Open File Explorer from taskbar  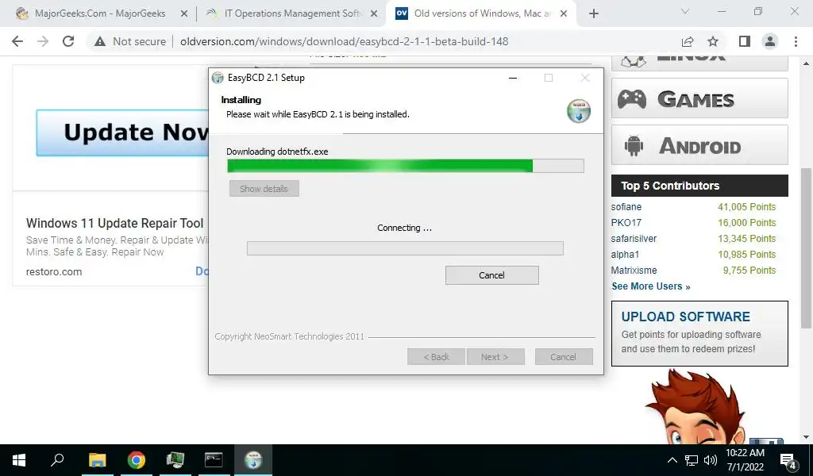[97, 460]
